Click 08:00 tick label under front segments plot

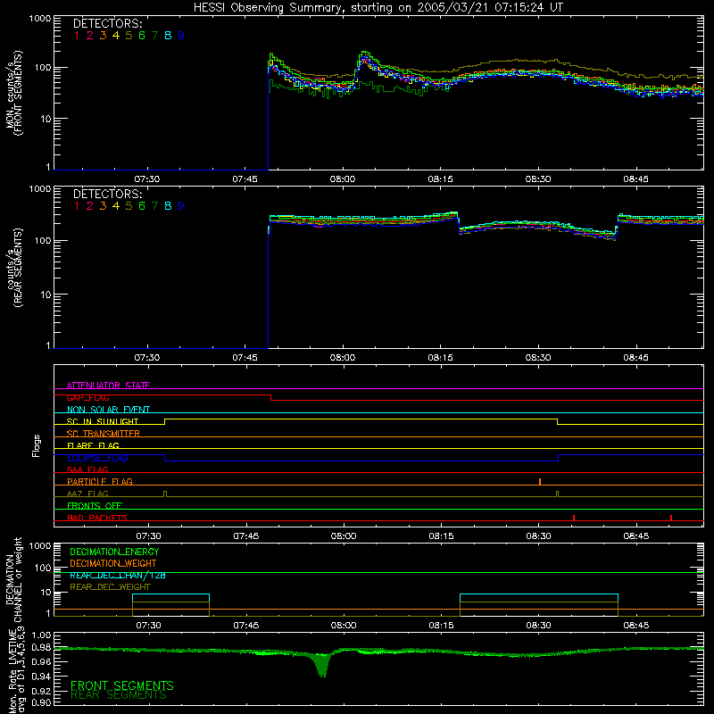pos(343,179)
